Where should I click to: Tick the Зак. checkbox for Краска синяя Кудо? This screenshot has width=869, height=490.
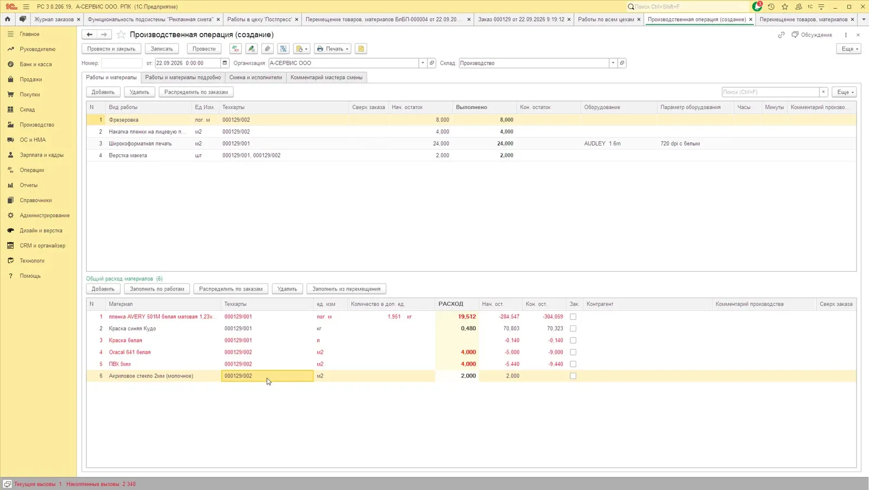(x=573, y=329)
